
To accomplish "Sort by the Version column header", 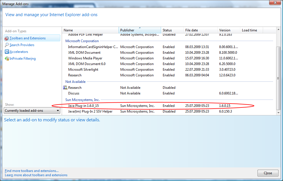I will click(229, 30).
